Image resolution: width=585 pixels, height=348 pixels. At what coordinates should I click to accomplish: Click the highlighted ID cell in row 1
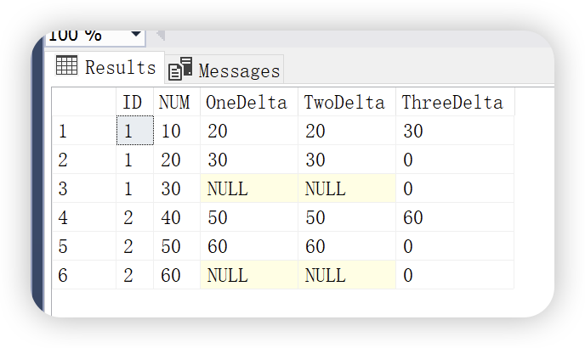coord(133,132)
